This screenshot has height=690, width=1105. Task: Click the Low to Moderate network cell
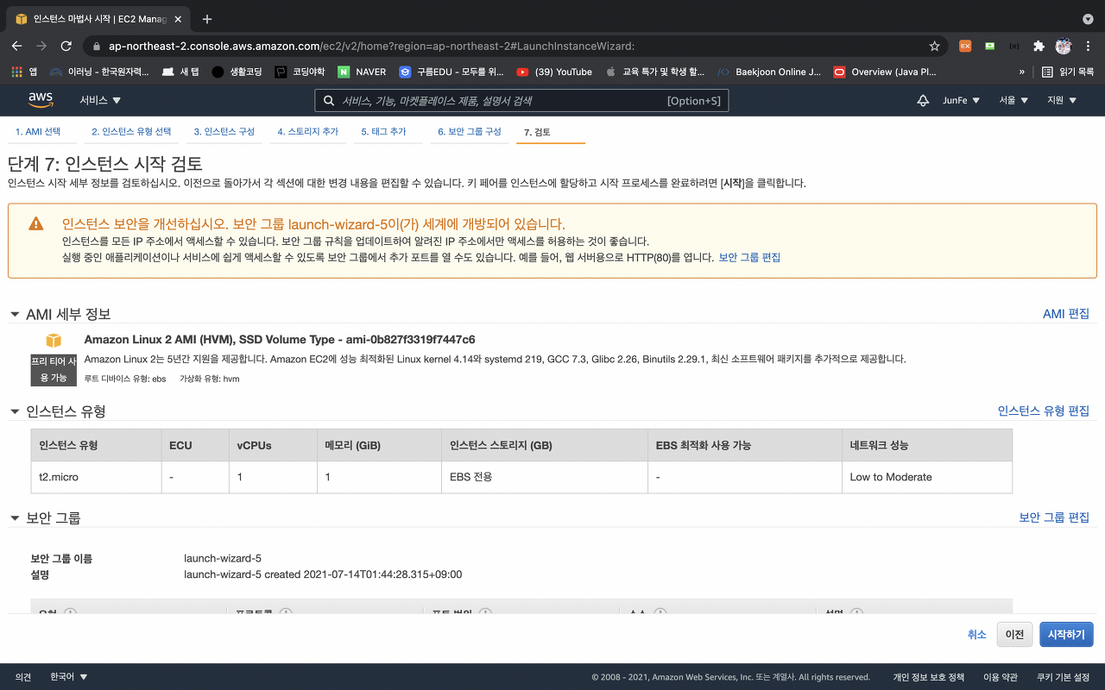[926, 477]
